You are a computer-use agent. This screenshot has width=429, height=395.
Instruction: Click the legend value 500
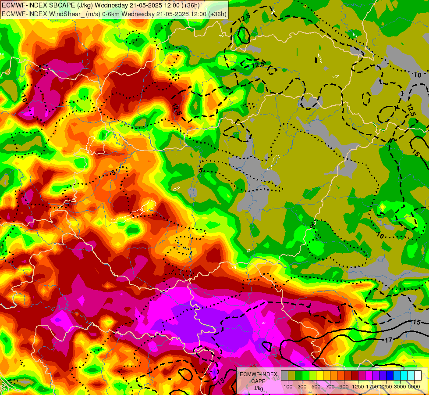316,387
